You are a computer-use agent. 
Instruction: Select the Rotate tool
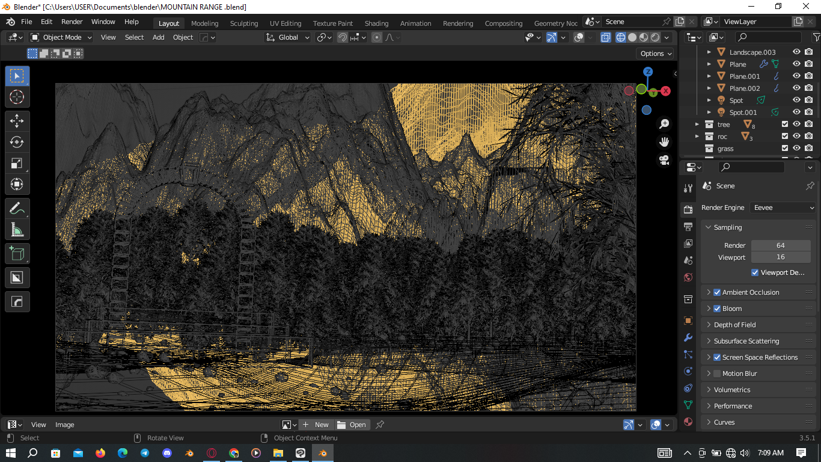[x=17, y=142]
